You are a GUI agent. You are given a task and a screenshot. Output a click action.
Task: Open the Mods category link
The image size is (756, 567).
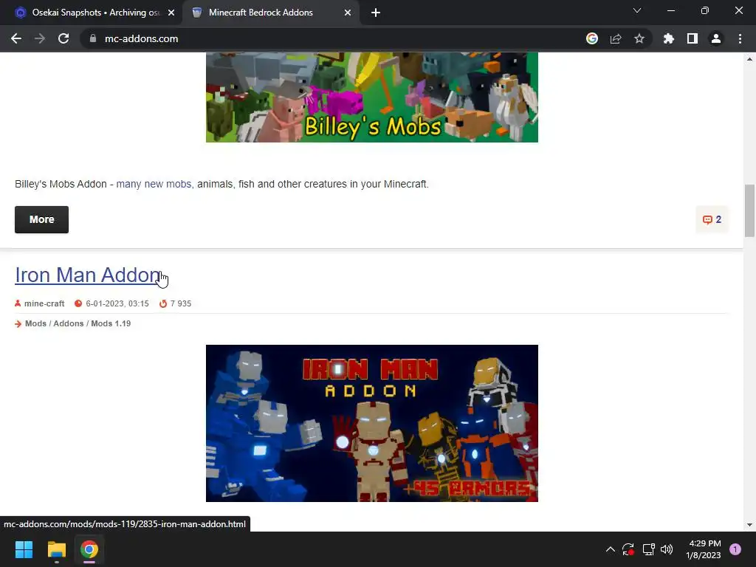tap(35, 323)
